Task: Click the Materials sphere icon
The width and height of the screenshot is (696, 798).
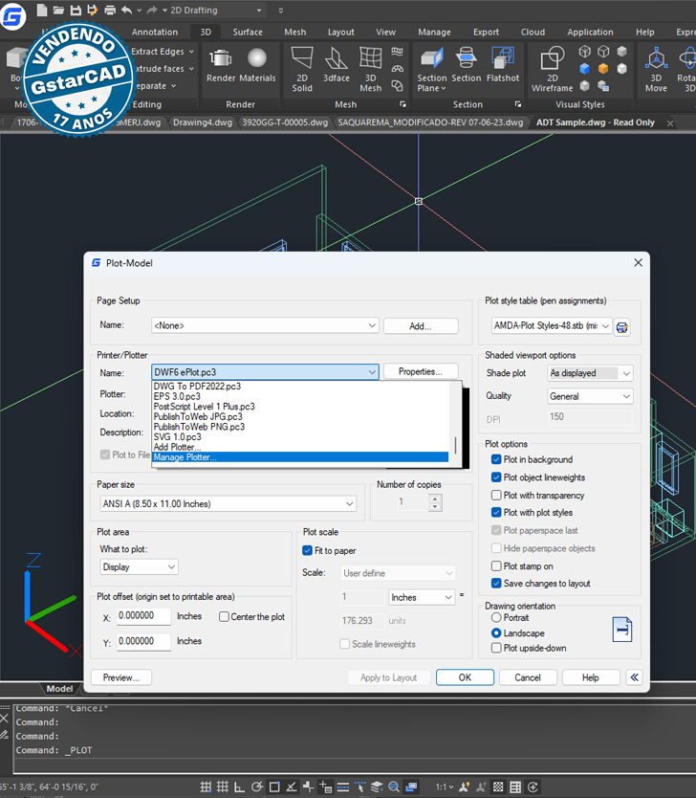Action: [x=257, y=58]
